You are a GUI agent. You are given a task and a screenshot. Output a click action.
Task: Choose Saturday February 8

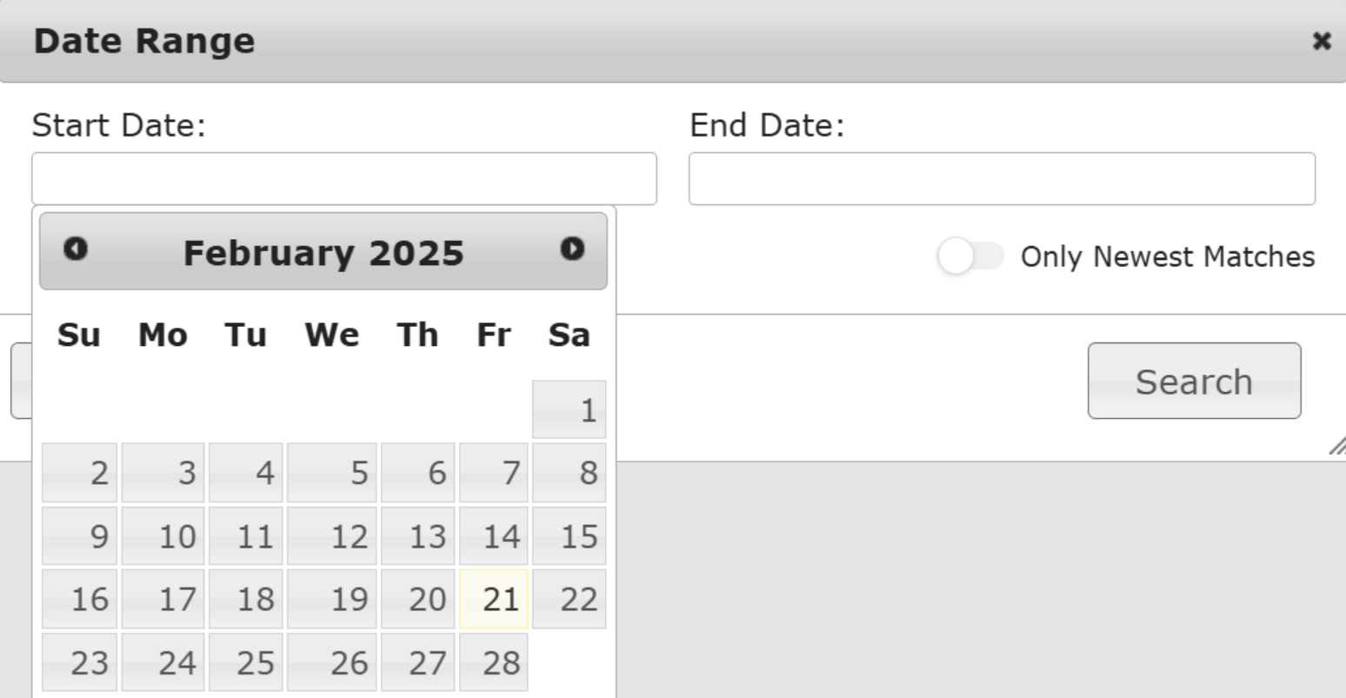tap(570, 473)
